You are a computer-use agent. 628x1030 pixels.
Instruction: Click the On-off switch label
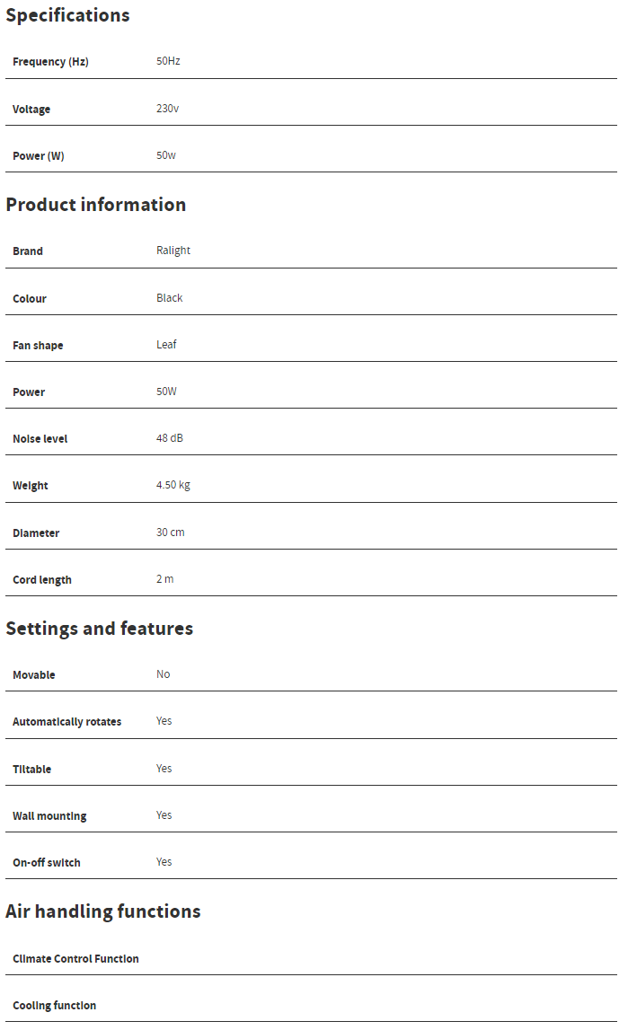(47, 863)
